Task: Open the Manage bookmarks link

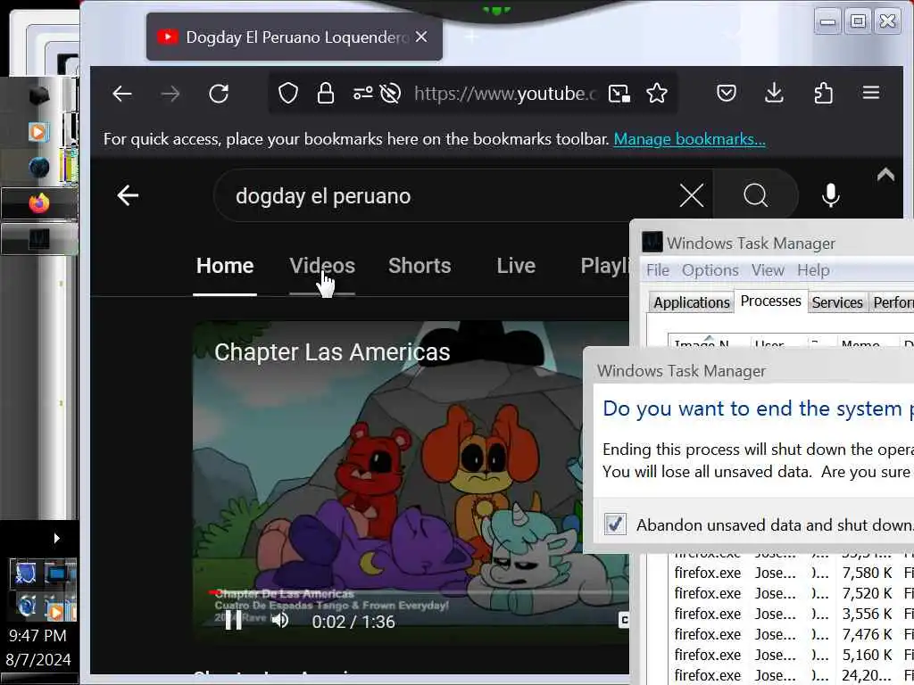Action: pos(690,139)
